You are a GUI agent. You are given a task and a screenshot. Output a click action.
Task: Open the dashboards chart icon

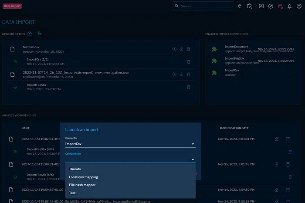click(261, 6)
